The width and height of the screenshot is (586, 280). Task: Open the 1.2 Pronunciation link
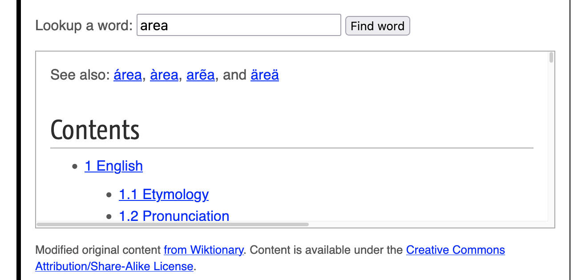click(x=174, y=216)
